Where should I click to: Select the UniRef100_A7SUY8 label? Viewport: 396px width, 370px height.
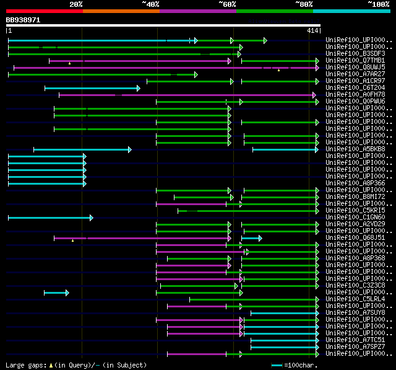coord(355,313)
